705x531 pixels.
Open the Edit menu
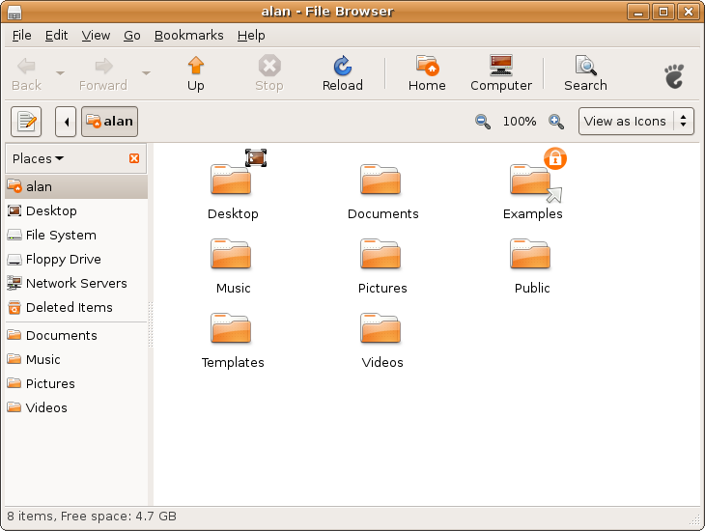tap(56, 35)
